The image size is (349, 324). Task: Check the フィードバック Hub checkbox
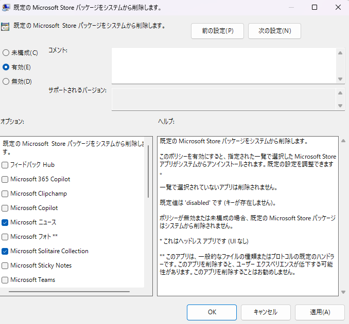click(x=5, y=165)
